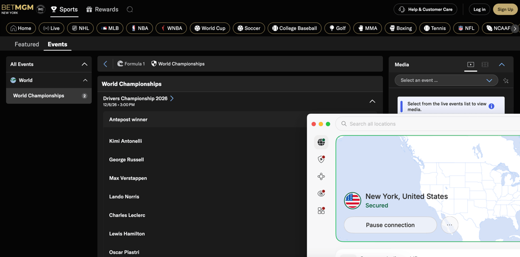Select the NFL pill
Image resolution: width=520 pixels, height=257 pixels.
pyautogui.click(x=466, y=28)
